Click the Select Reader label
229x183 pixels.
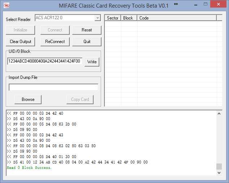18,20
